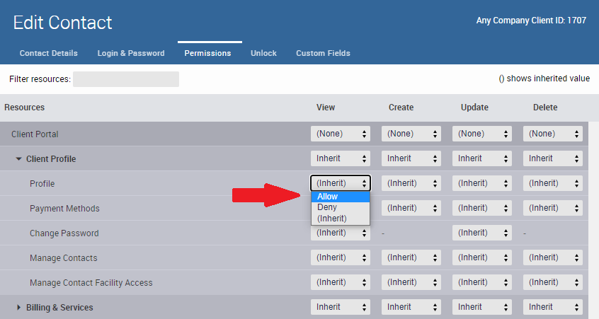Open the Contact Details tab
The image size is (599, 319).
coord(49,53)
